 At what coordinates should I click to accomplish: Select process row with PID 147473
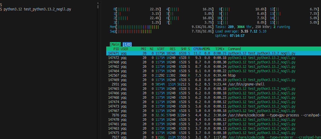[x=213, y=106]
